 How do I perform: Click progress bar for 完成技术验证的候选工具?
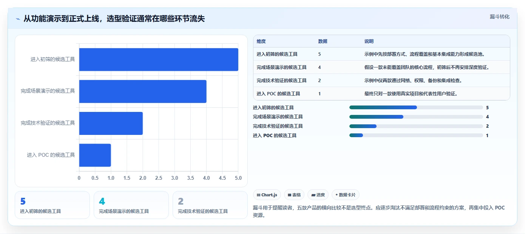416,126
